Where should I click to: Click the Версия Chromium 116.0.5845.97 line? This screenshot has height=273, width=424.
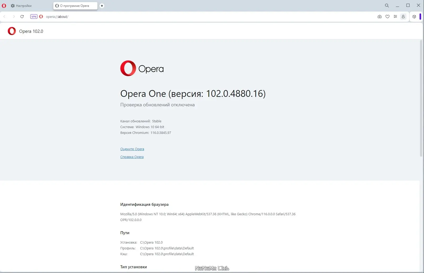pyautogui.click(x=146, y=133)
